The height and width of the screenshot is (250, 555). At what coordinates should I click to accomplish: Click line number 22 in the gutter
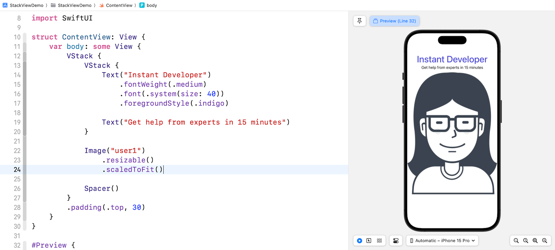click(17, 151)
